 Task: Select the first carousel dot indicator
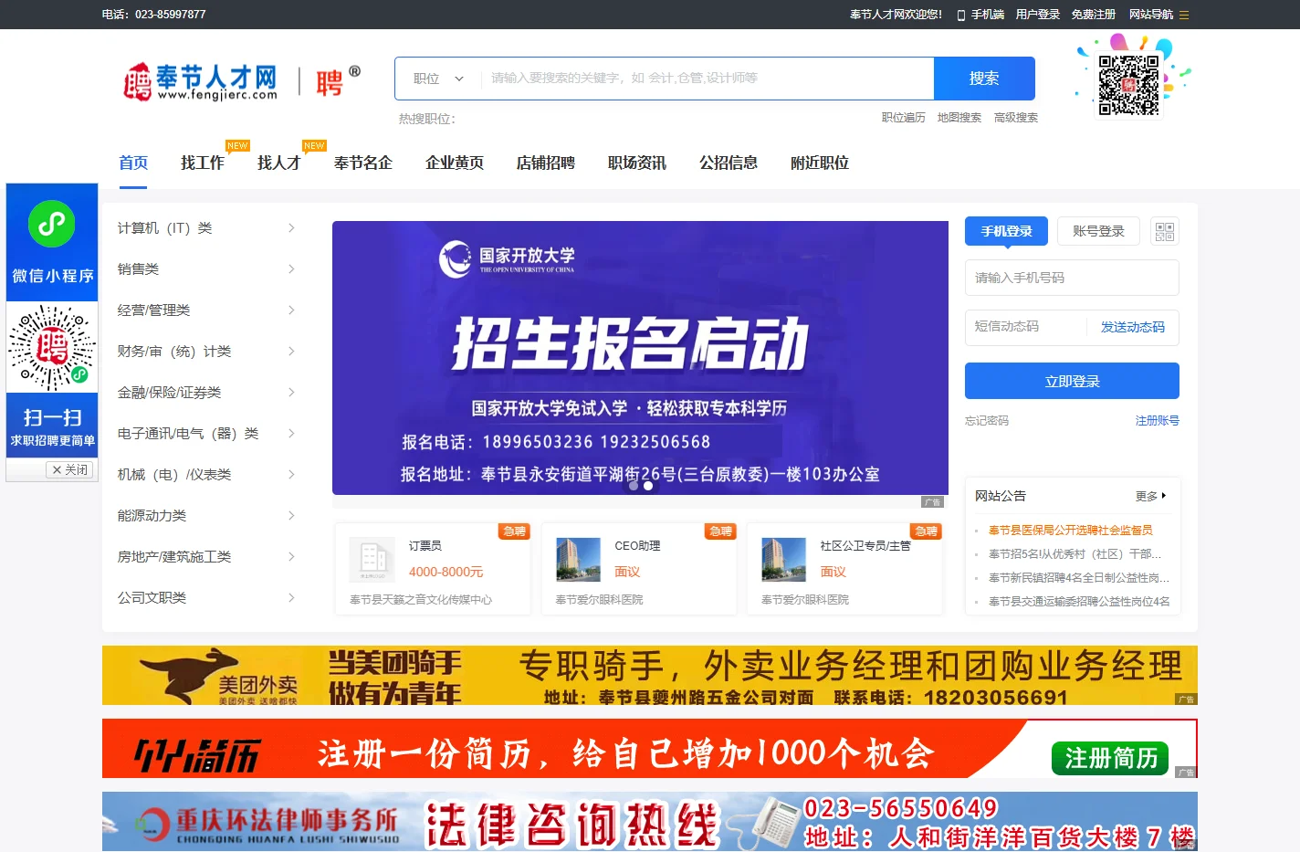(634, 486)
